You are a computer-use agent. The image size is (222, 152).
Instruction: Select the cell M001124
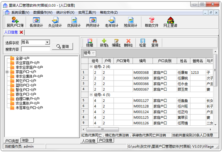pos(142,112)
